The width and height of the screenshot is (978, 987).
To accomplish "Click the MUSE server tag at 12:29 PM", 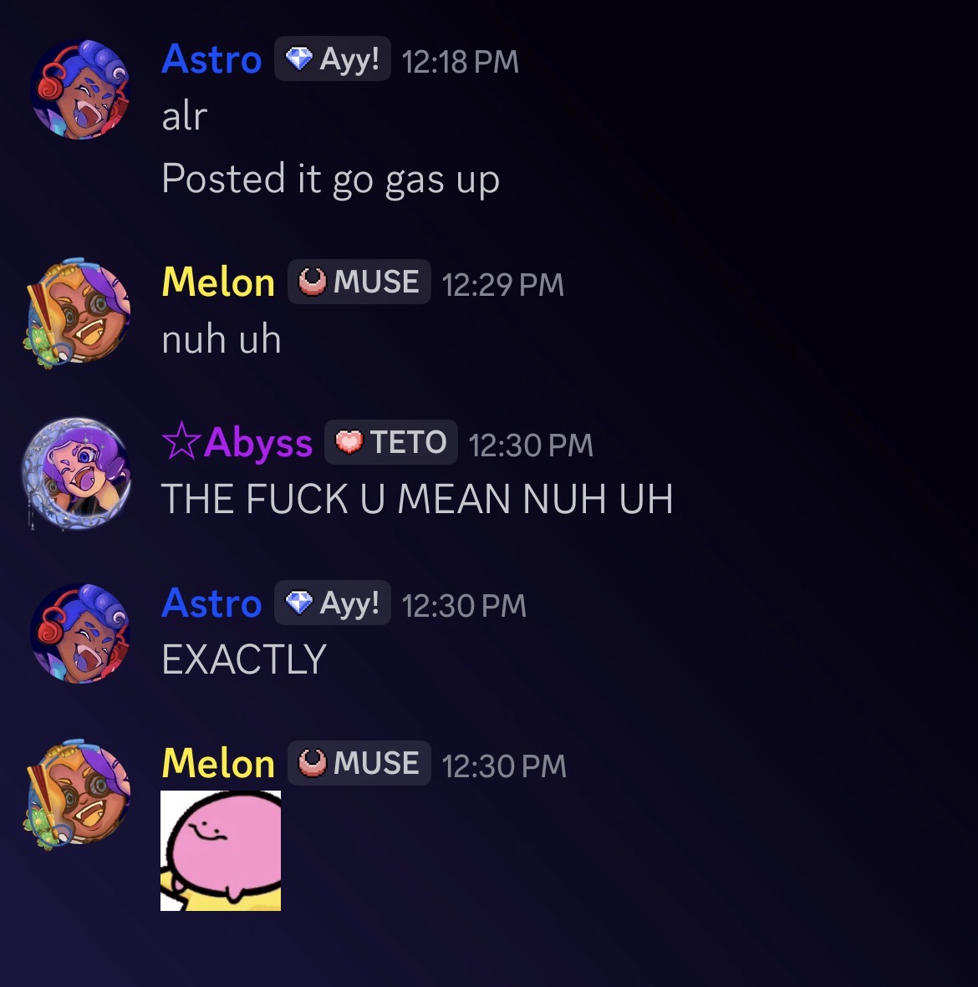I will [359, 282].
